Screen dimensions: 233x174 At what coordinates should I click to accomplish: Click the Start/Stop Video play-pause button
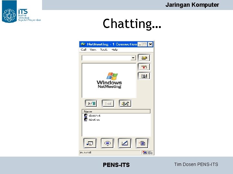[x=91, y=103]
